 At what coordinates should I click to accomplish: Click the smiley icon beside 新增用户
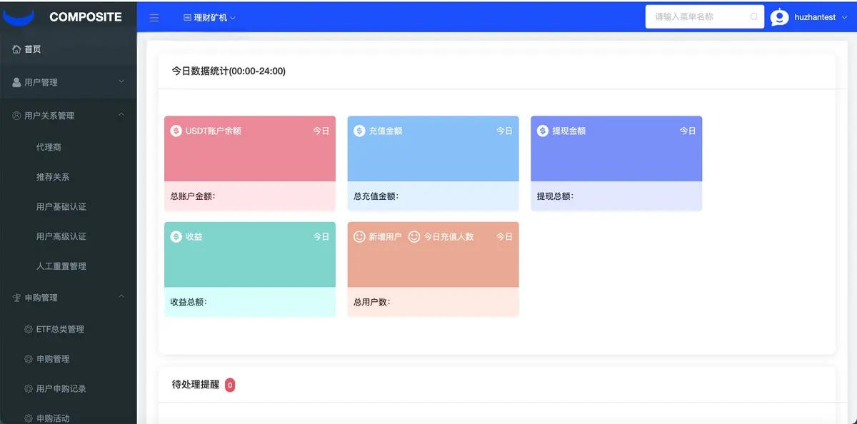tap(359, 236)
